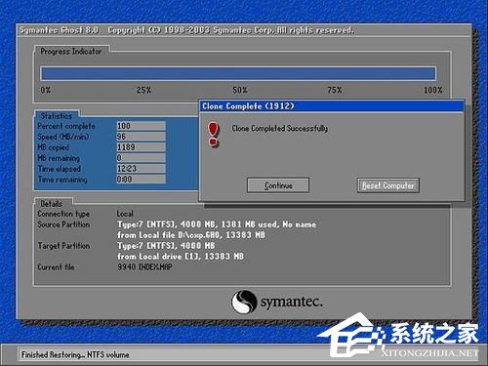Screen dimensions: 488x366
Task: Click the 100% progress marker
Action: tap(432, 90)
